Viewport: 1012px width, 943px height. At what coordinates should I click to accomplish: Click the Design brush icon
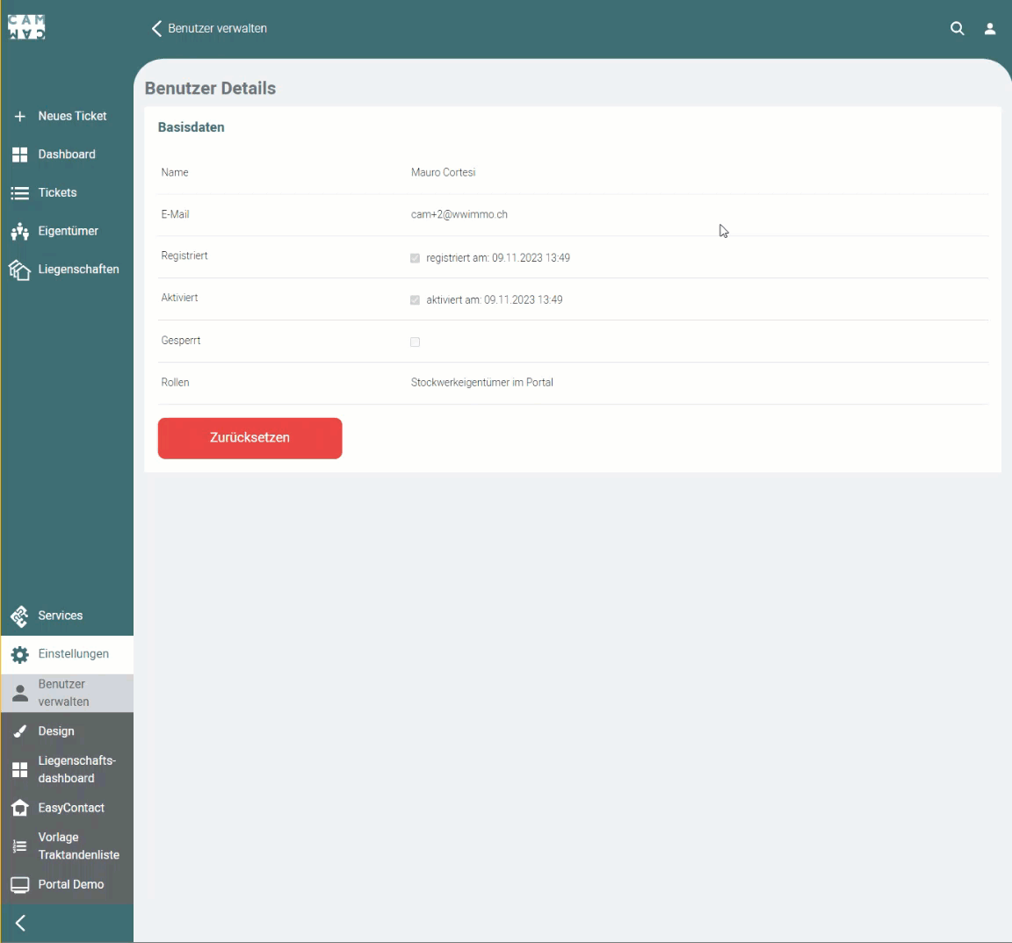(x=20, y=731)
